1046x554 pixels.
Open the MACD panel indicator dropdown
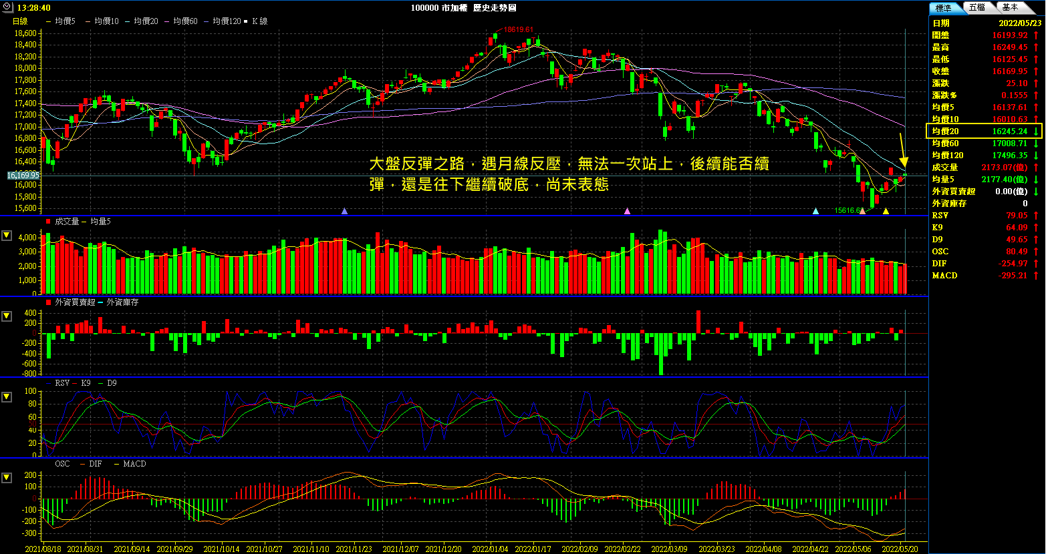click(7, 477)
